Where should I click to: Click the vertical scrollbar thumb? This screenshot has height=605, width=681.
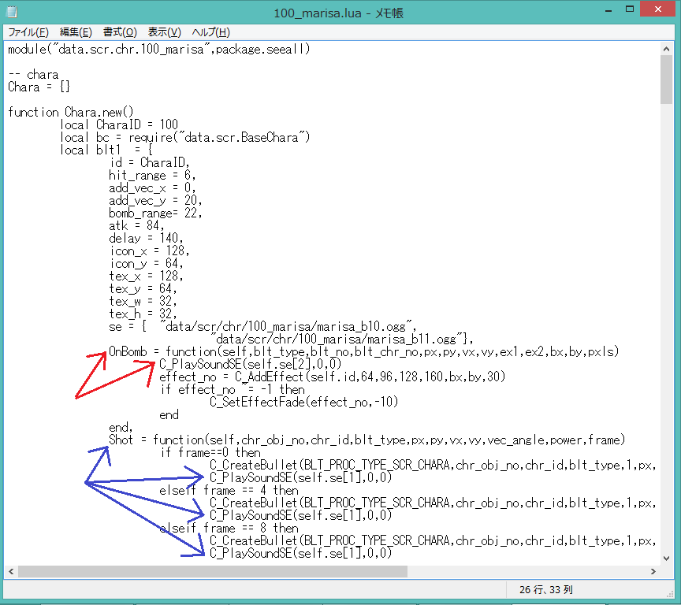tap(666, 80)
